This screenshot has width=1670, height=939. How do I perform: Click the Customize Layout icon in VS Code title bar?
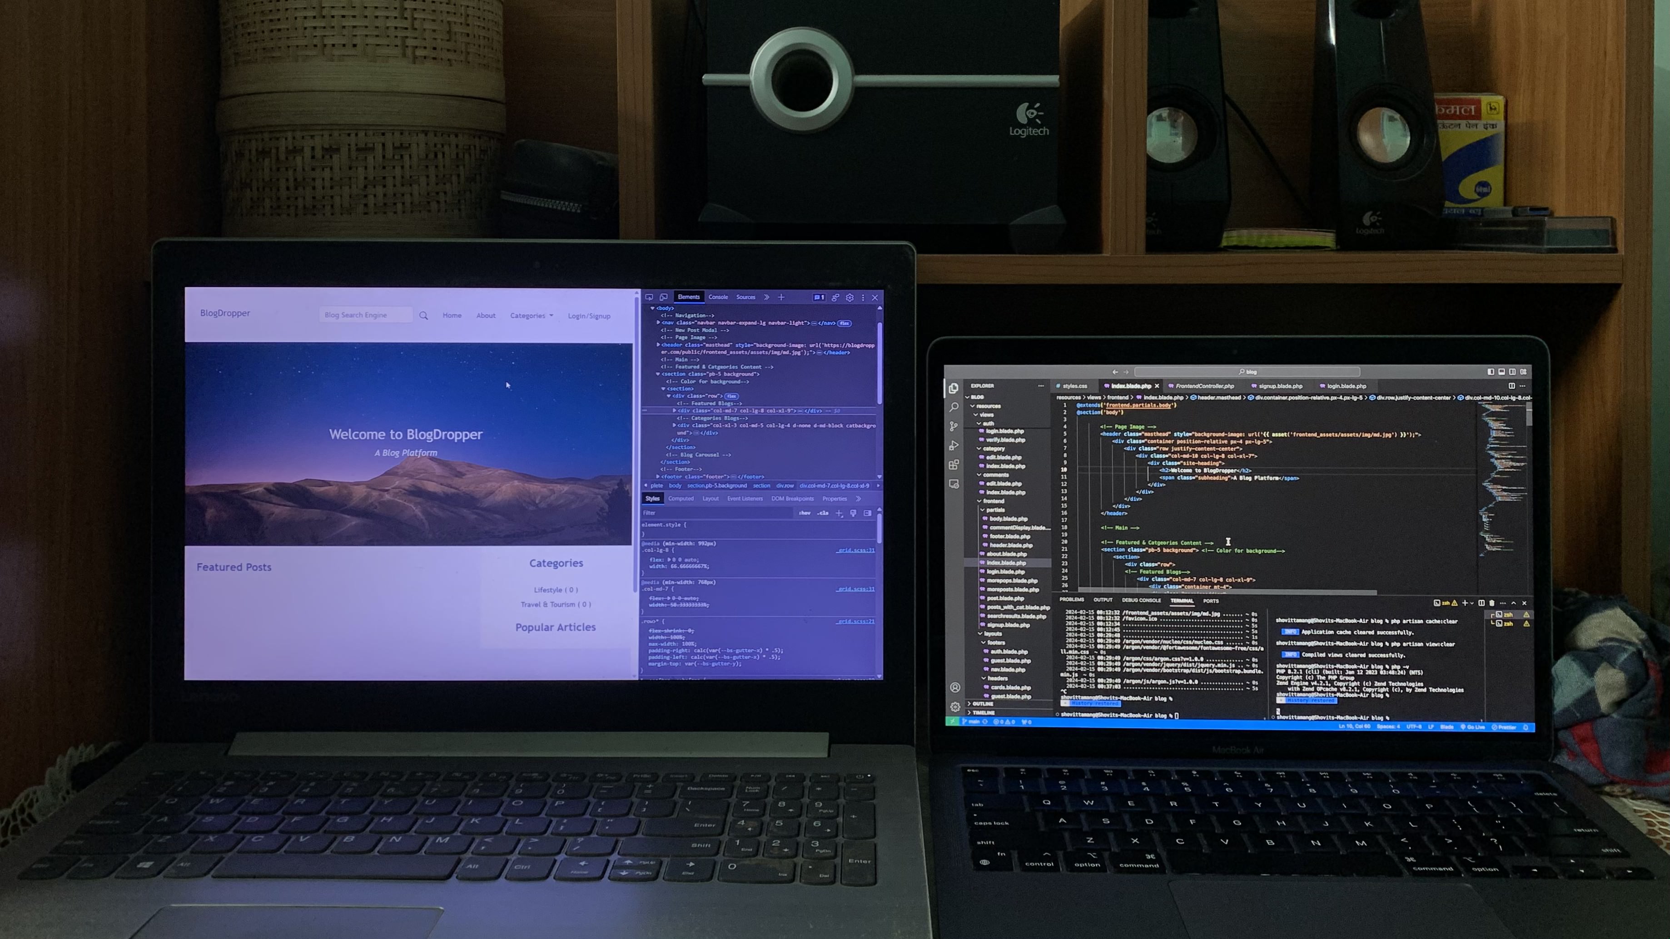coord(1523,372)
